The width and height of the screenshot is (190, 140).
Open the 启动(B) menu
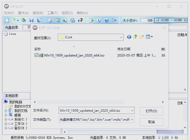pos(38,13)
